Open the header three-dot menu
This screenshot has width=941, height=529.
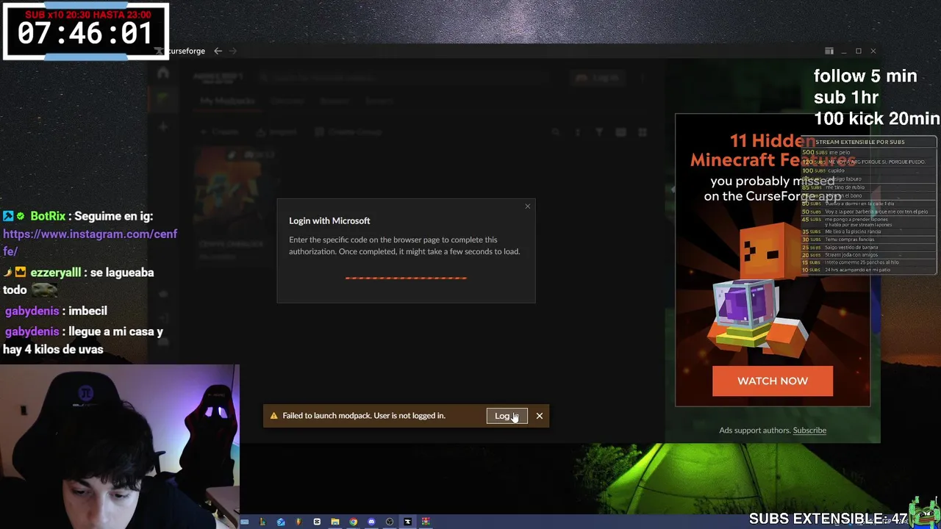(x=642, y=78)
